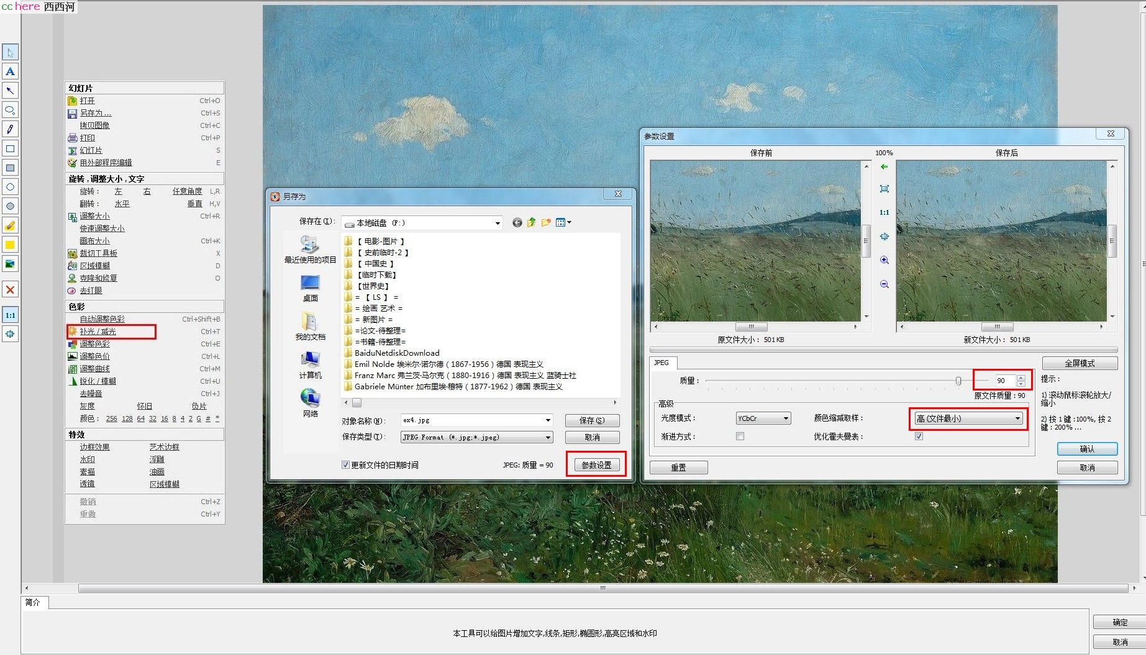
Task: Create a new folder in Save As dialog
Action: [x=546, y=222]
